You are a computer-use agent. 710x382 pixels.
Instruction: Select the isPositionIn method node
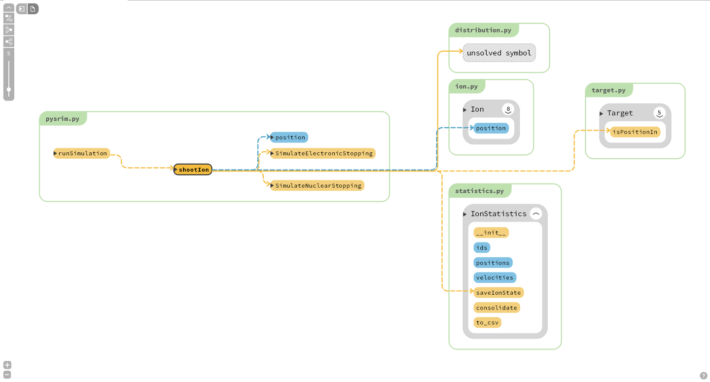point(635,132)
